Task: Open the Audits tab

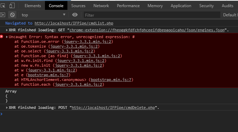Action: 227,6
